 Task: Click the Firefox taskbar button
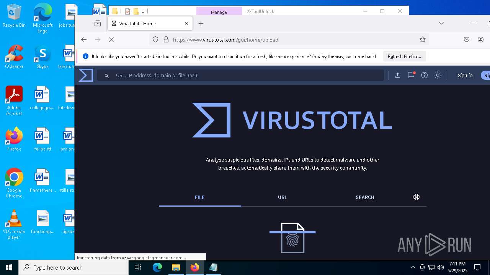194,267
